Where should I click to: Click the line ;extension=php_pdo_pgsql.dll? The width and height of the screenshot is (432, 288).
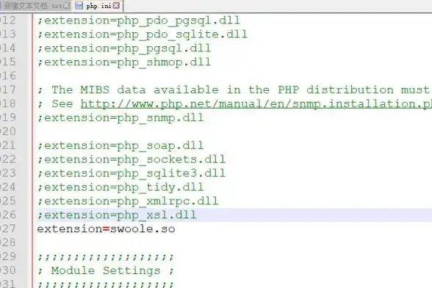(139, 21)
